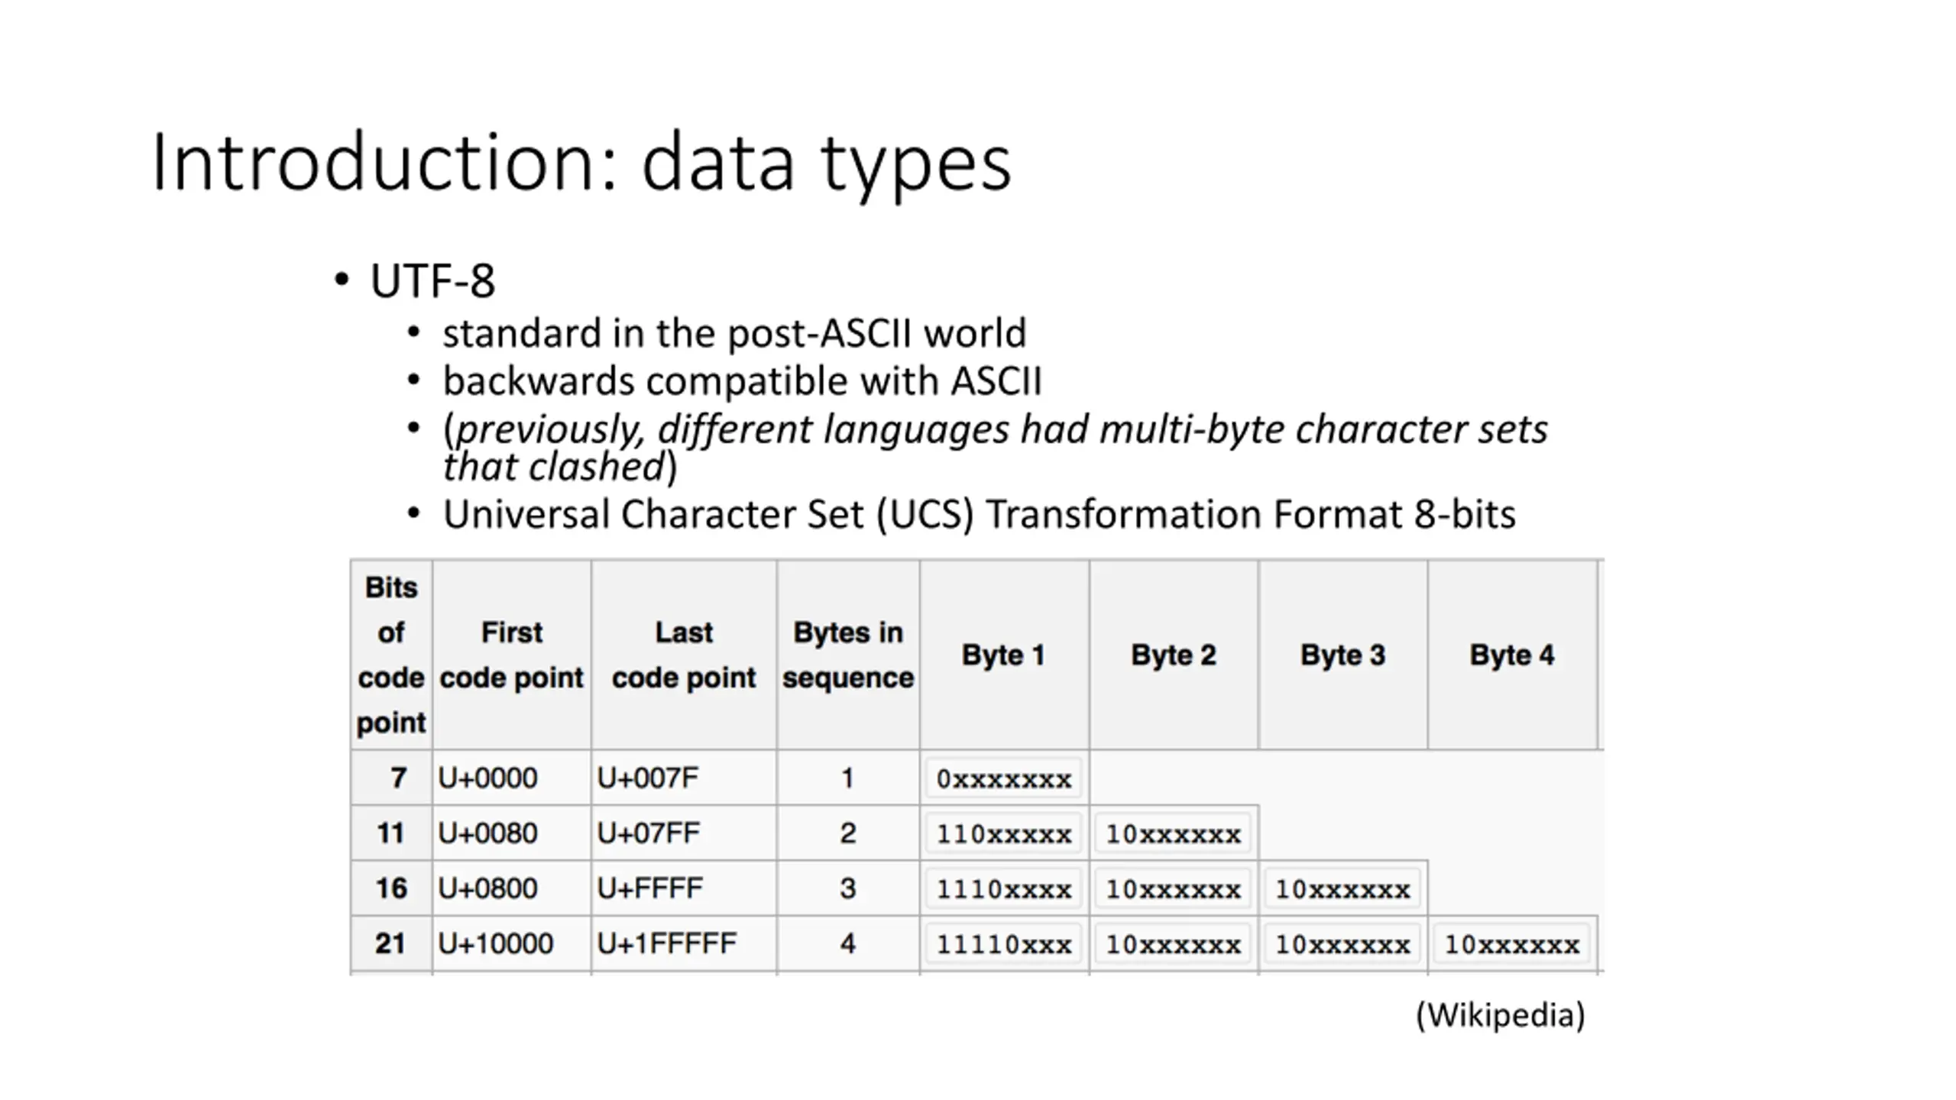Click the Last code point column header

click(x=684, y=655)
